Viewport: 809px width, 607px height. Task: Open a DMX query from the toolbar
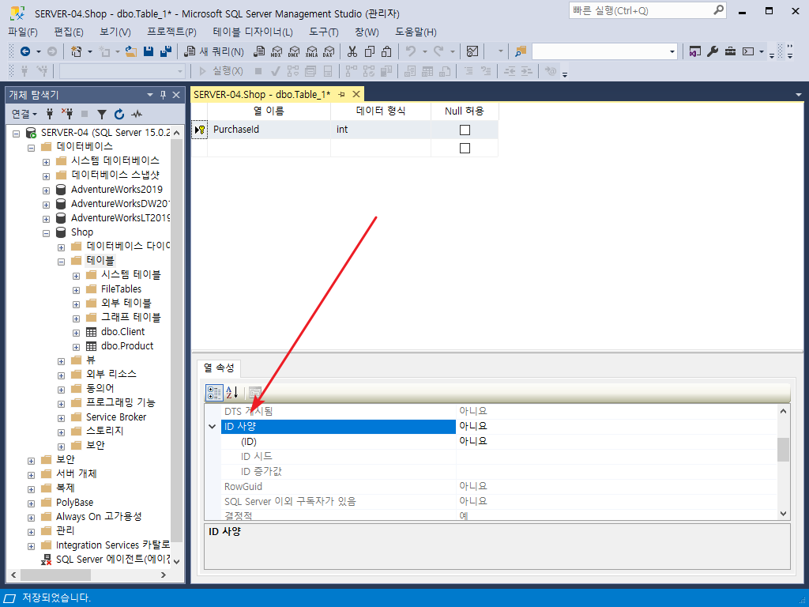click(x=294, y=51)
